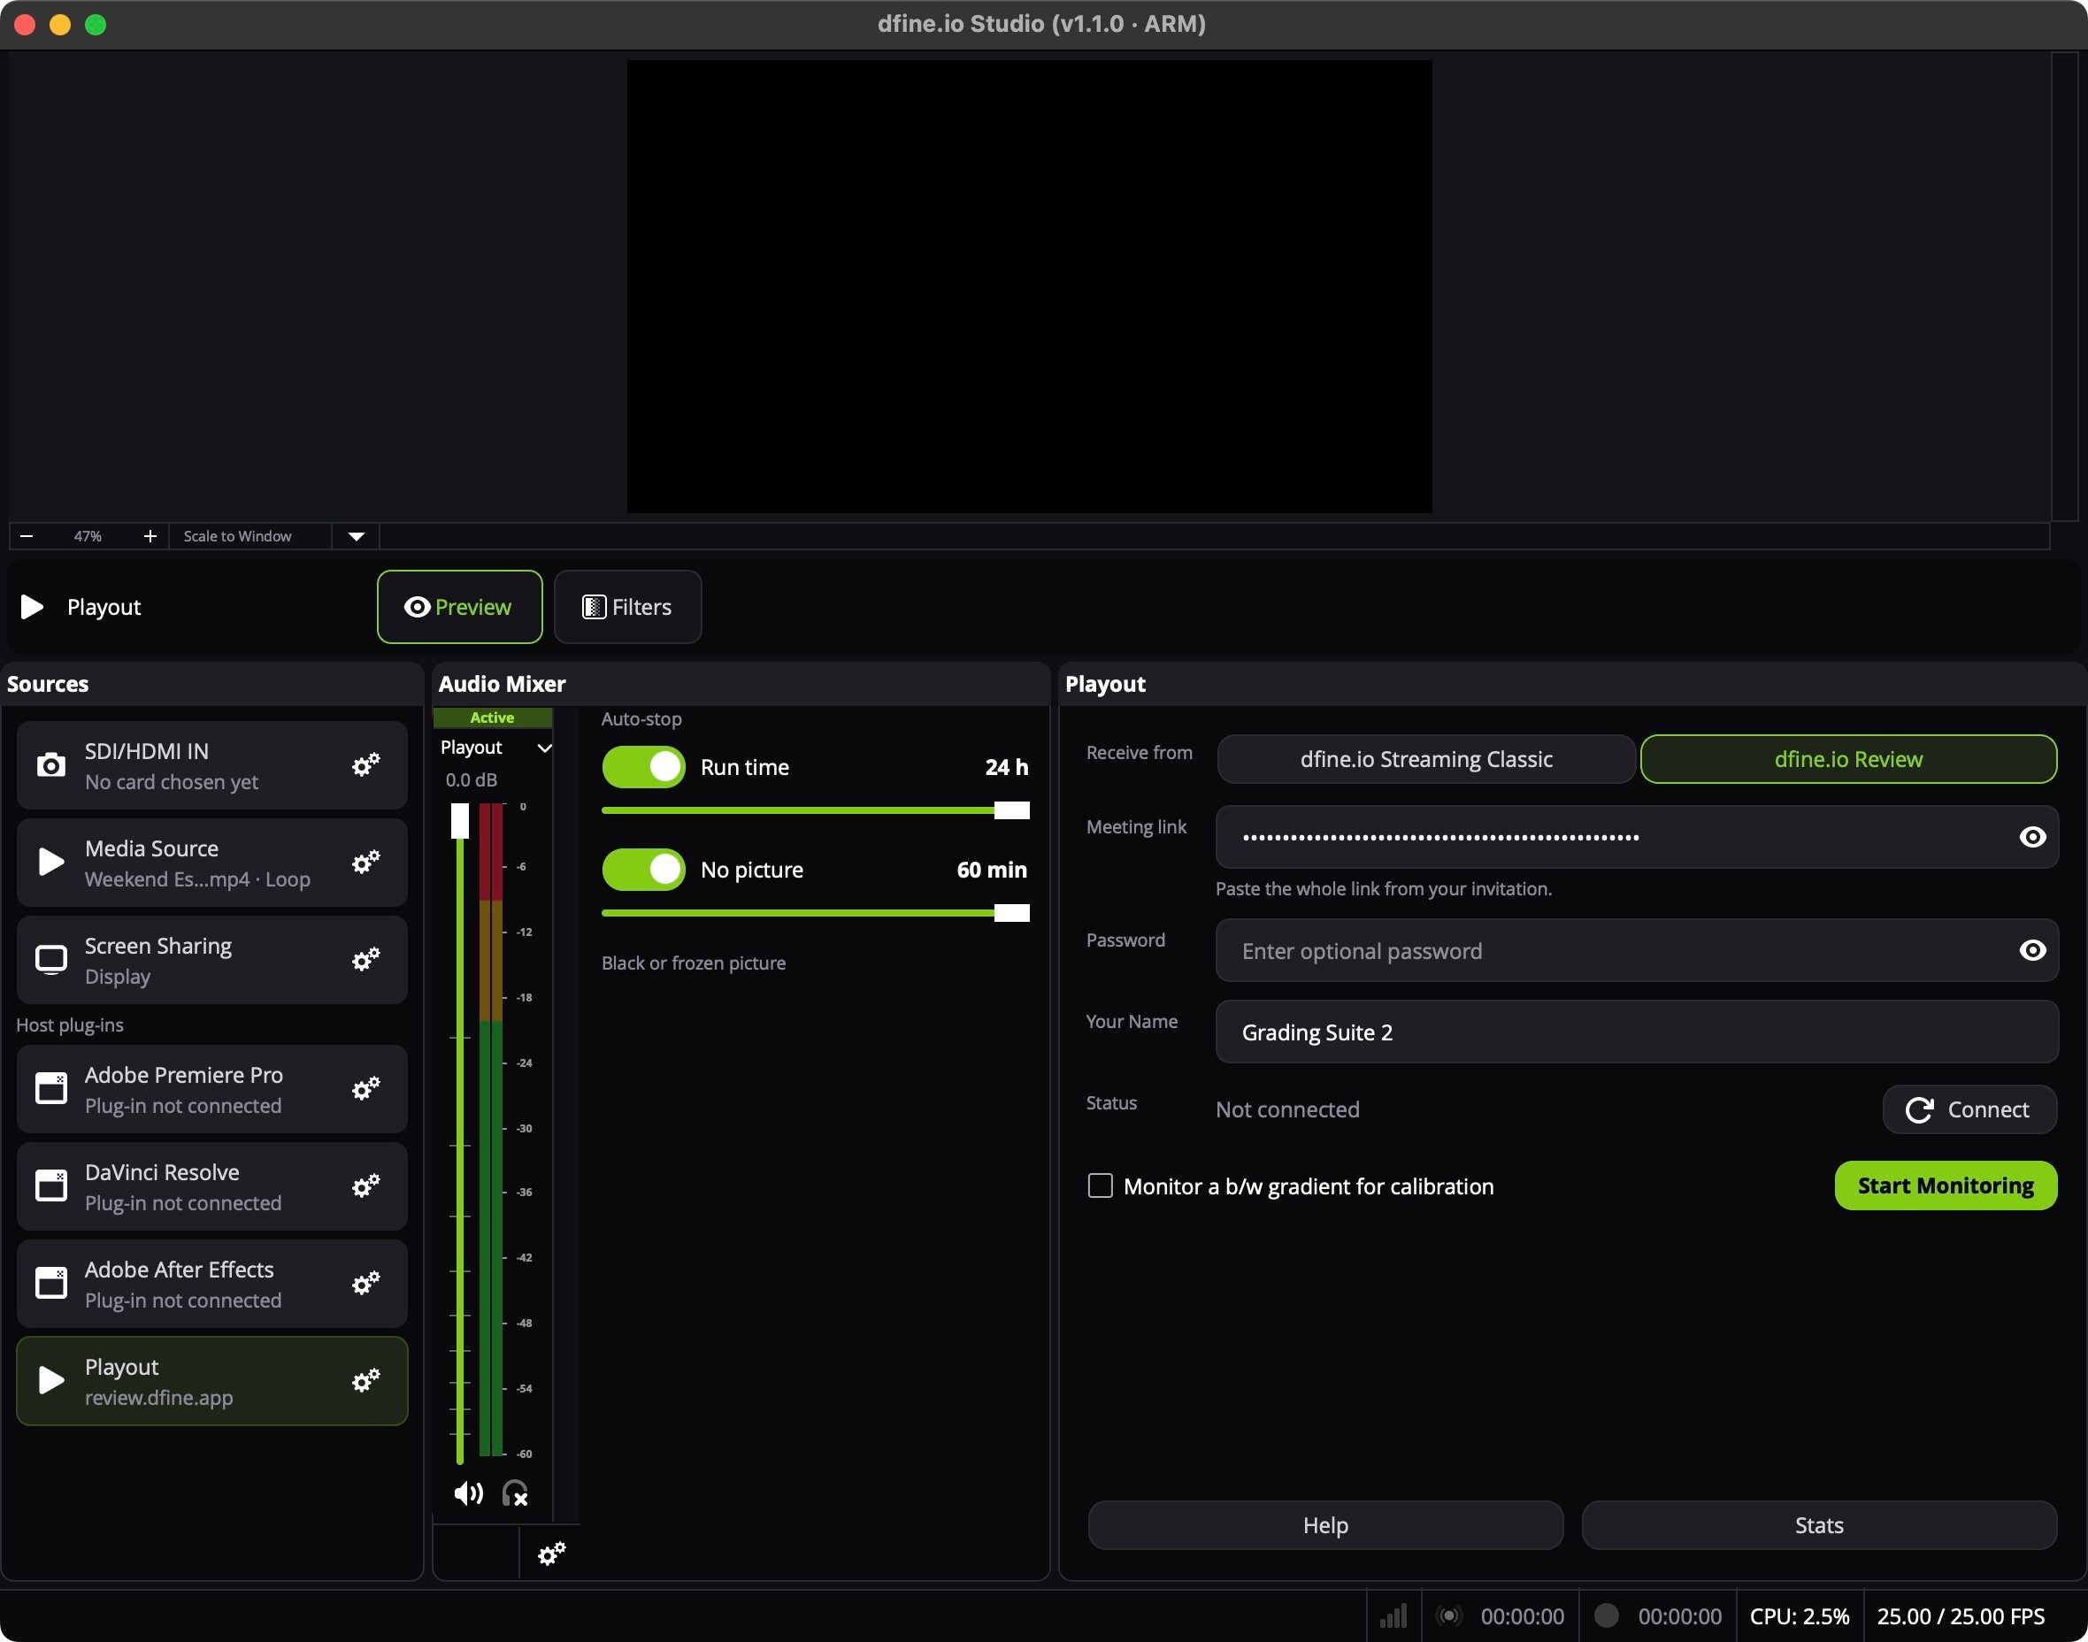Open the Filters panel
Viewport: 2088px width, 1642px height.
[x=626, y=607]
